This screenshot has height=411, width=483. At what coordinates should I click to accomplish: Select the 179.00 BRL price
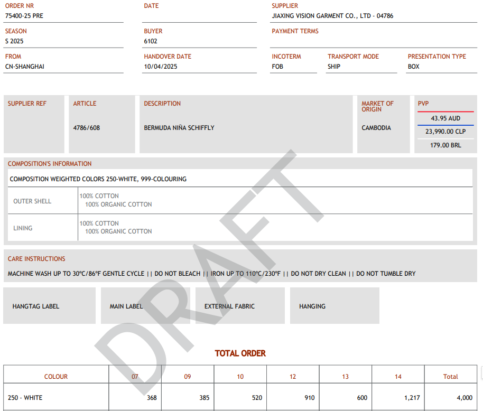(x=445, y=145)
